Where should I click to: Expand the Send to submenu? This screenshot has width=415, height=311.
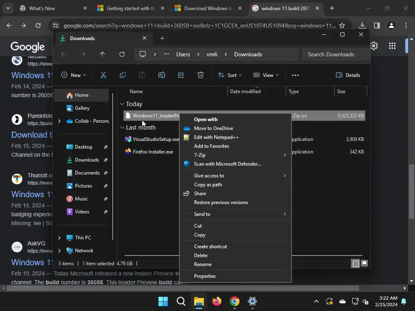point(235,214)
